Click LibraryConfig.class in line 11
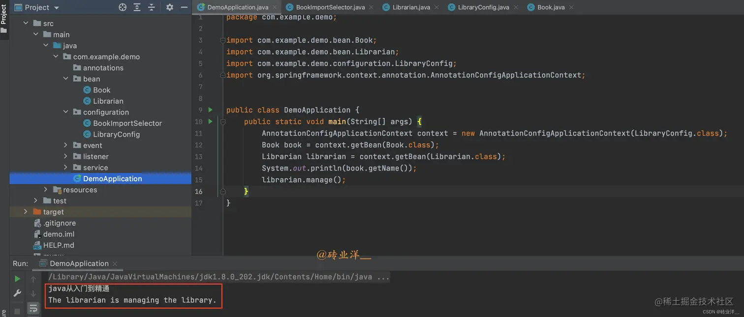 pyautogui.click(x=677, y=133)
